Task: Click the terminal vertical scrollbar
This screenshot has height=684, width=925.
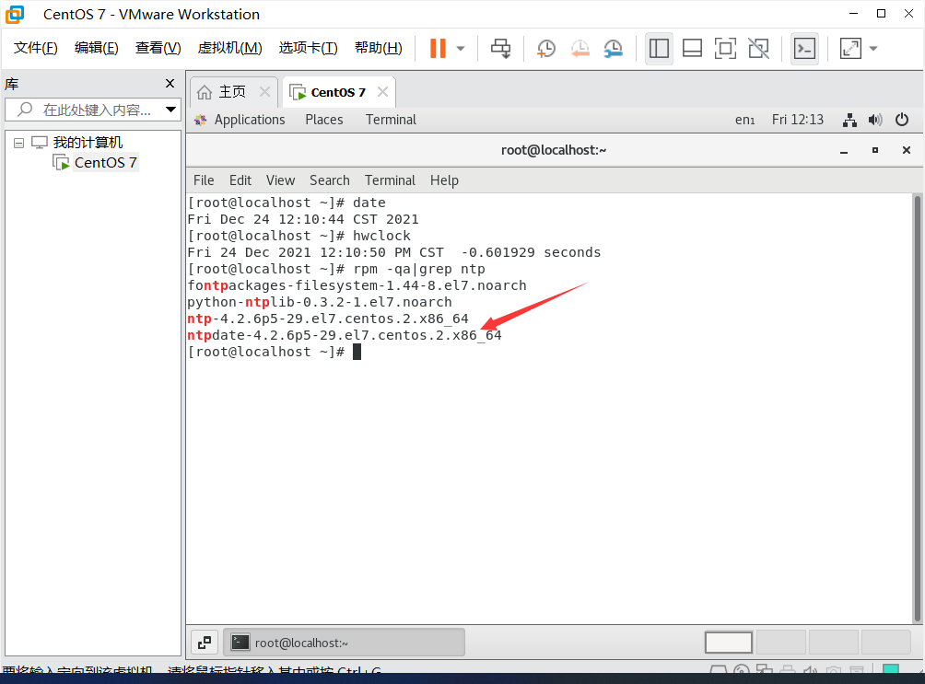Action: tap(918, 408)
